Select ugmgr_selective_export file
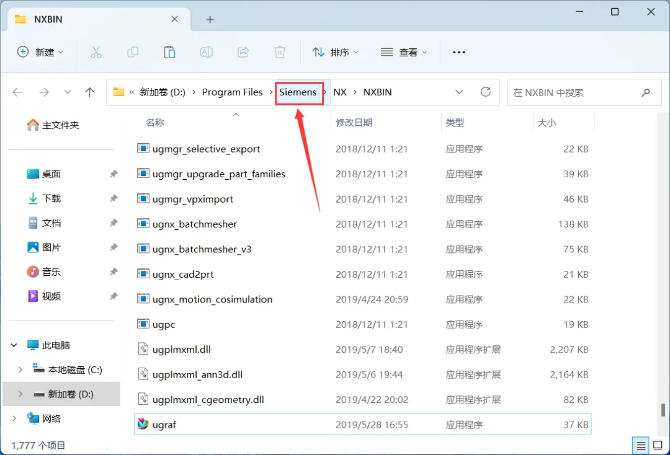 coord(206,149)
